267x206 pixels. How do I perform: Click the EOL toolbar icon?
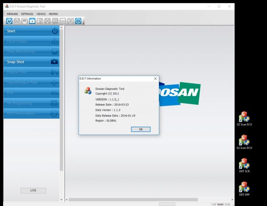pyautogui.click(x=55, y=21)
